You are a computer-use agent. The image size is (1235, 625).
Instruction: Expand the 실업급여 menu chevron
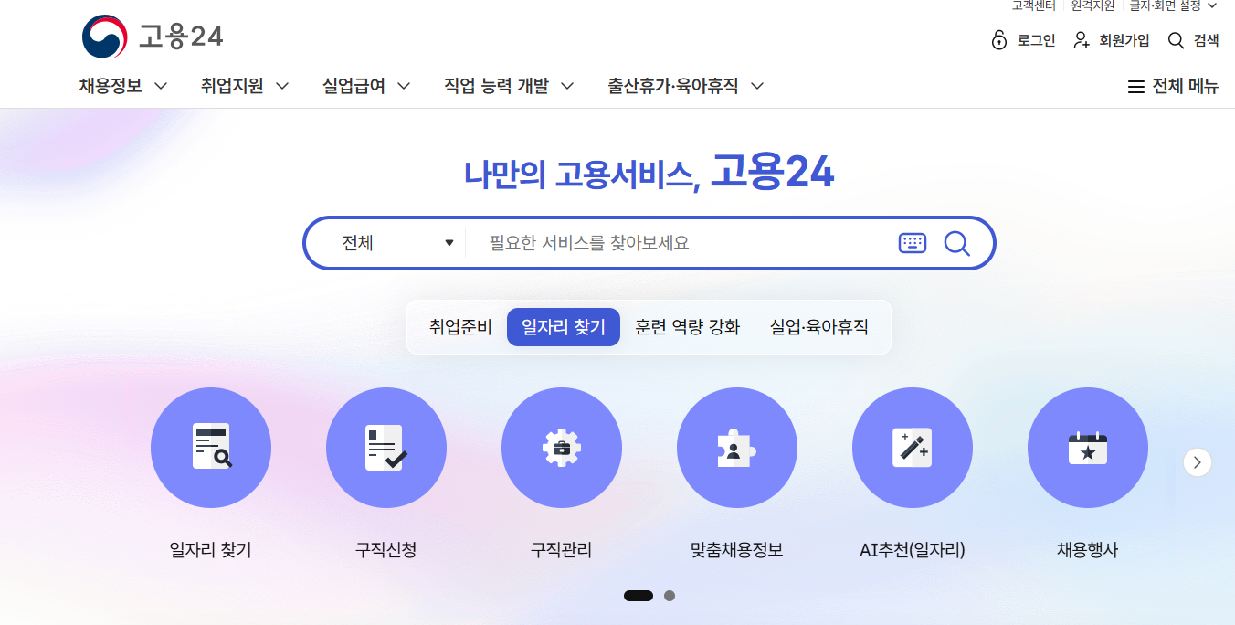[404, 87]
